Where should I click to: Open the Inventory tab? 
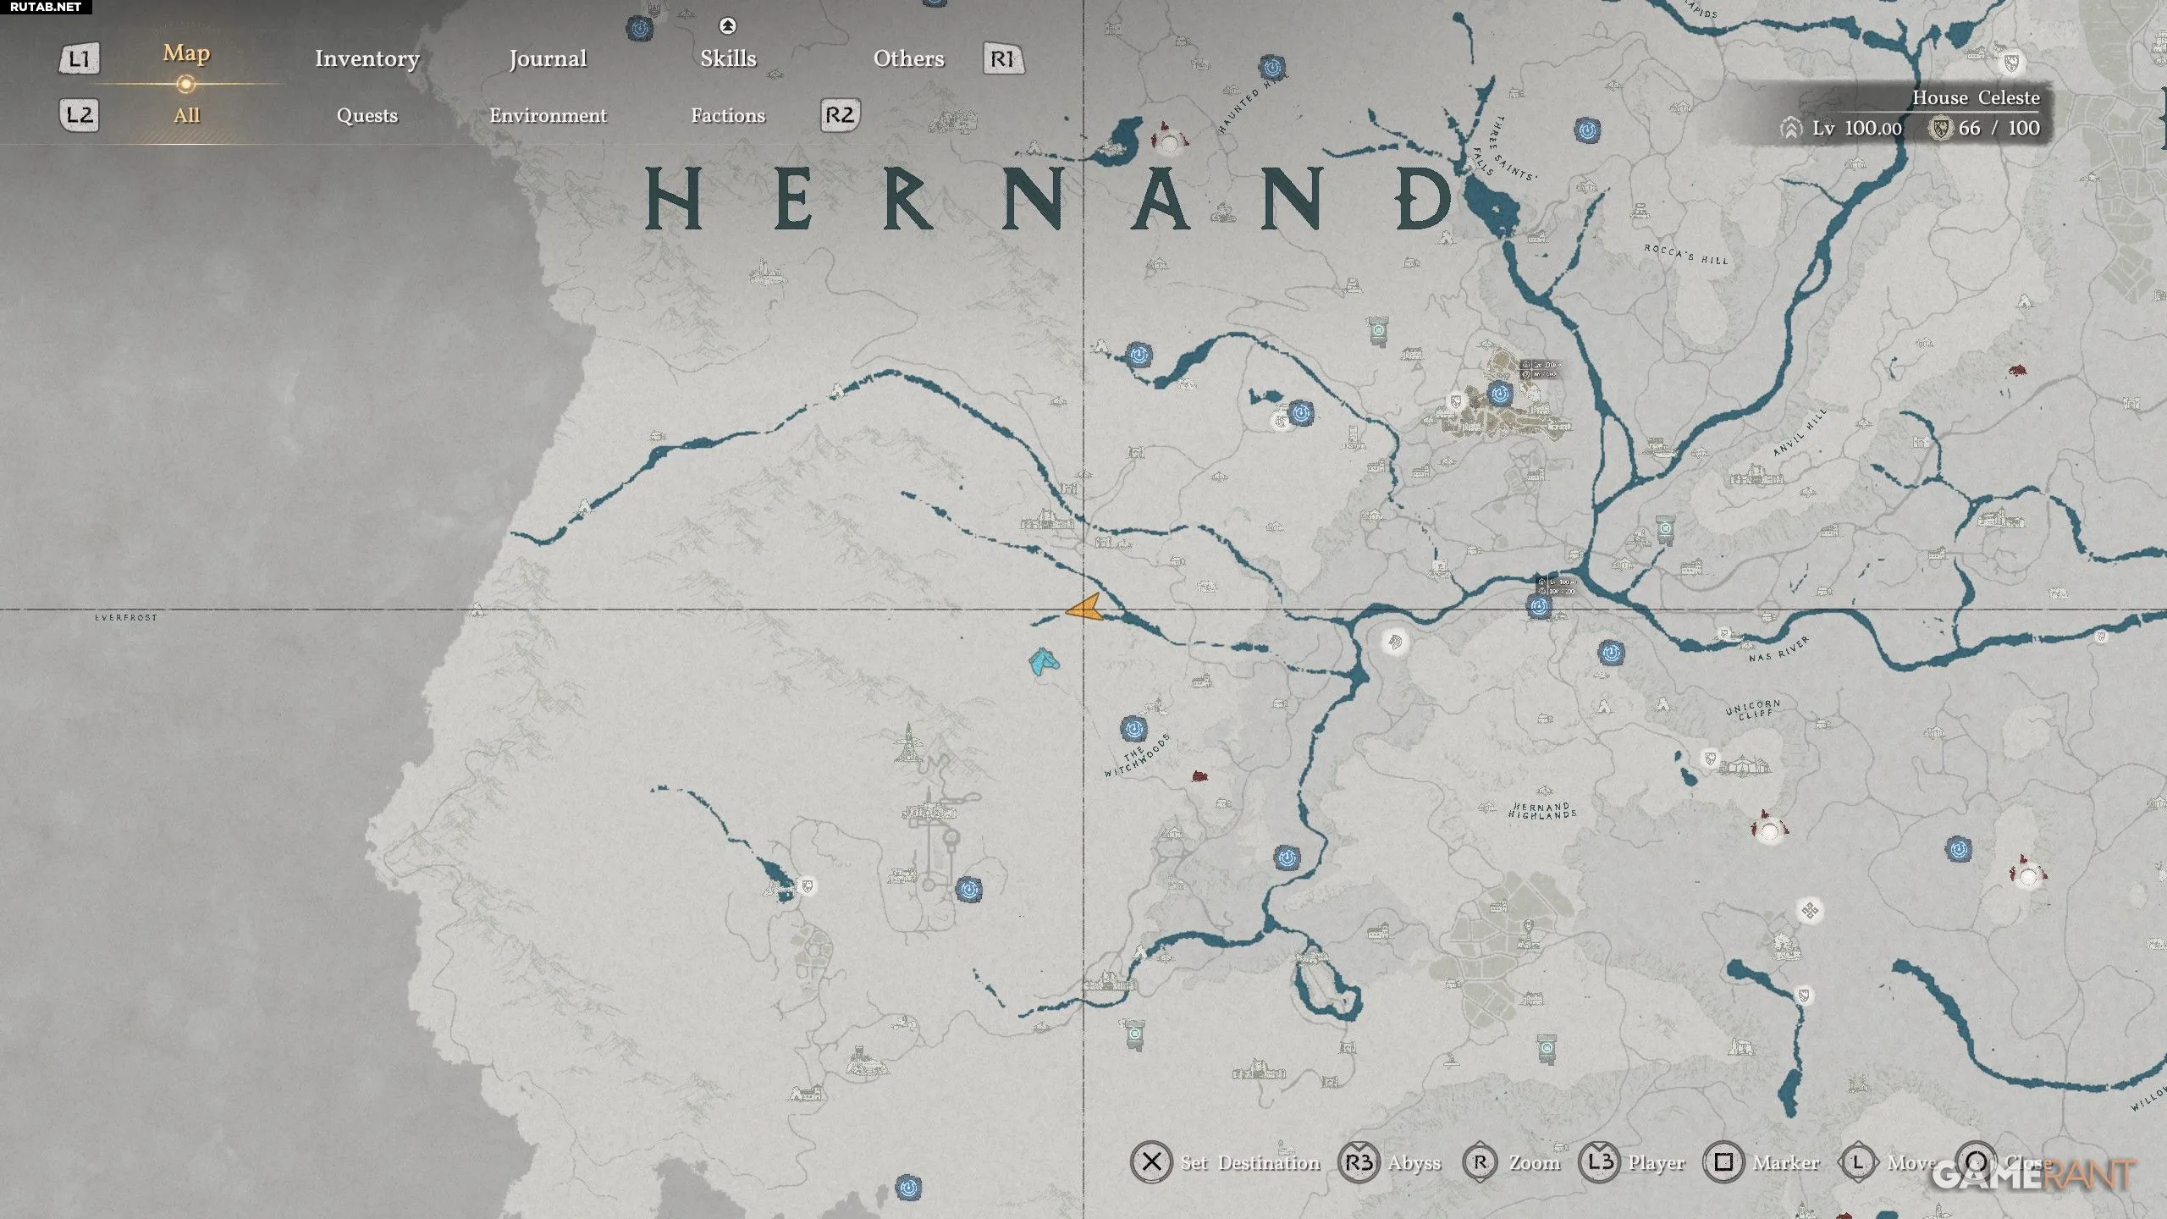point(367,58)
